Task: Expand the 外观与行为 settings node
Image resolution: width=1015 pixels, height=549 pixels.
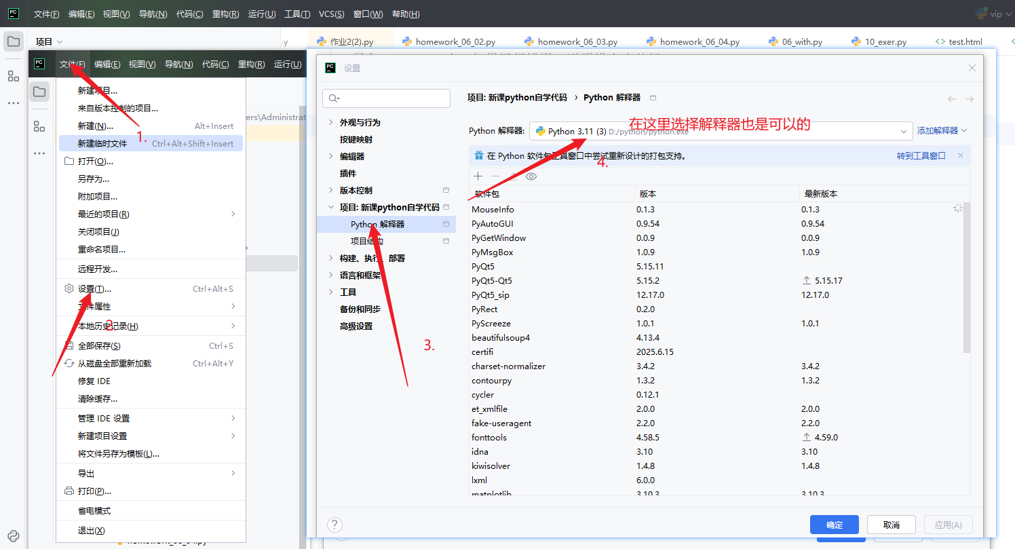Action: [x=331, y=122]
